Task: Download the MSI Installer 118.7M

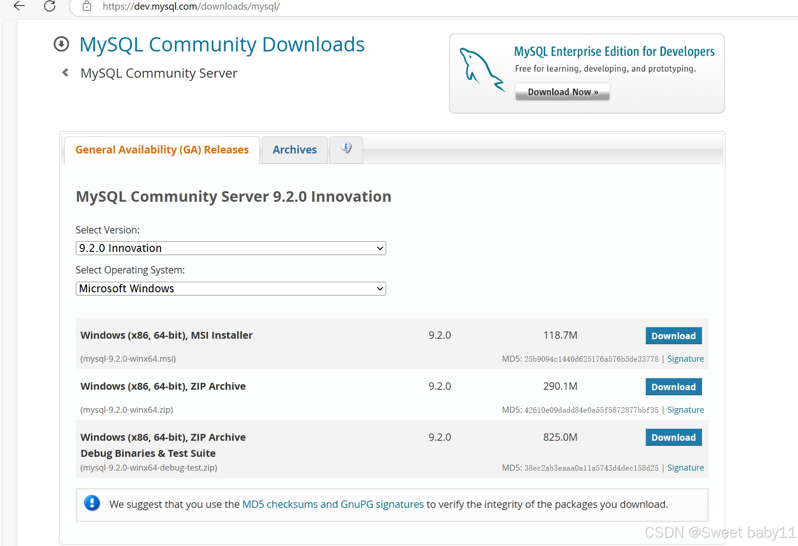Action: tap(673, 336)
